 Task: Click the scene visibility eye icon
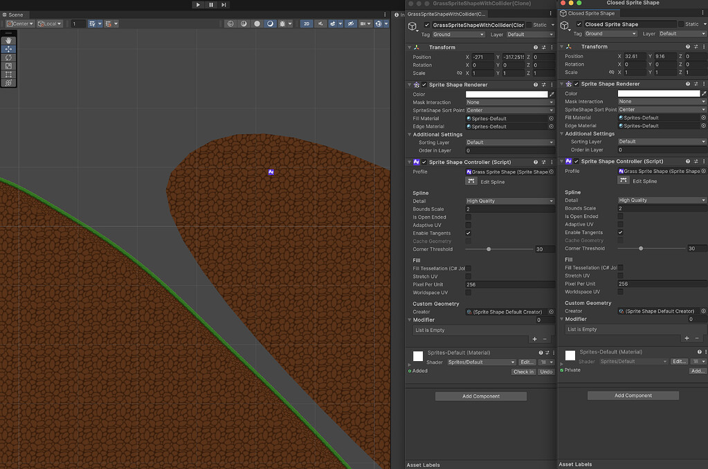pos(350,23)
